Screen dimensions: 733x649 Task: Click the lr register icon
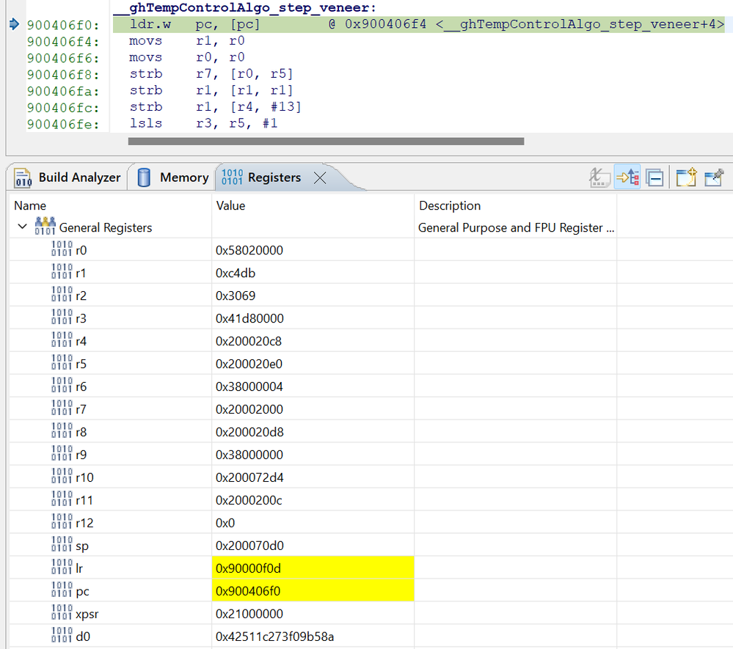tap(62, 567)
